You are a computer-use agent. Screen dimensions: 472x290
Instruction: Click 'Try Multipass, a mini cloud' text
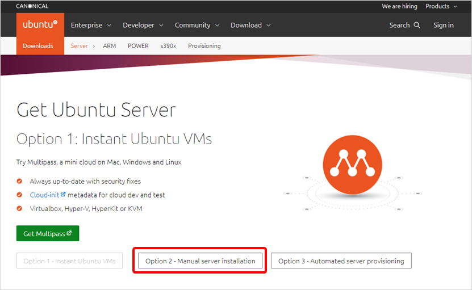[99, 162]
